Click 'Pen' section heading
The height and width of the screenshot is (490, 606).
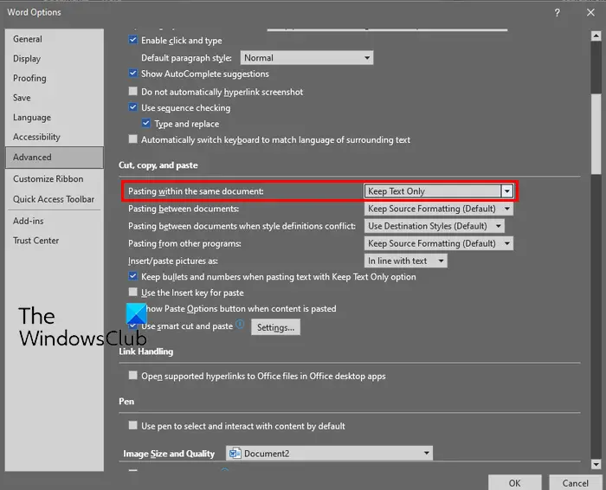pos(126,402)
